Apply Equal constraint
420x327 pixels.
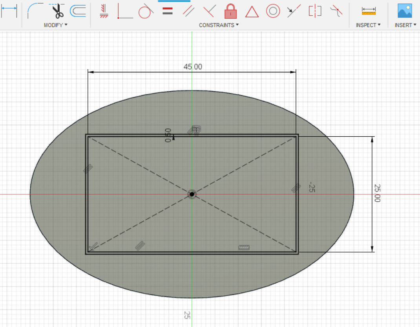pos(167,11)
